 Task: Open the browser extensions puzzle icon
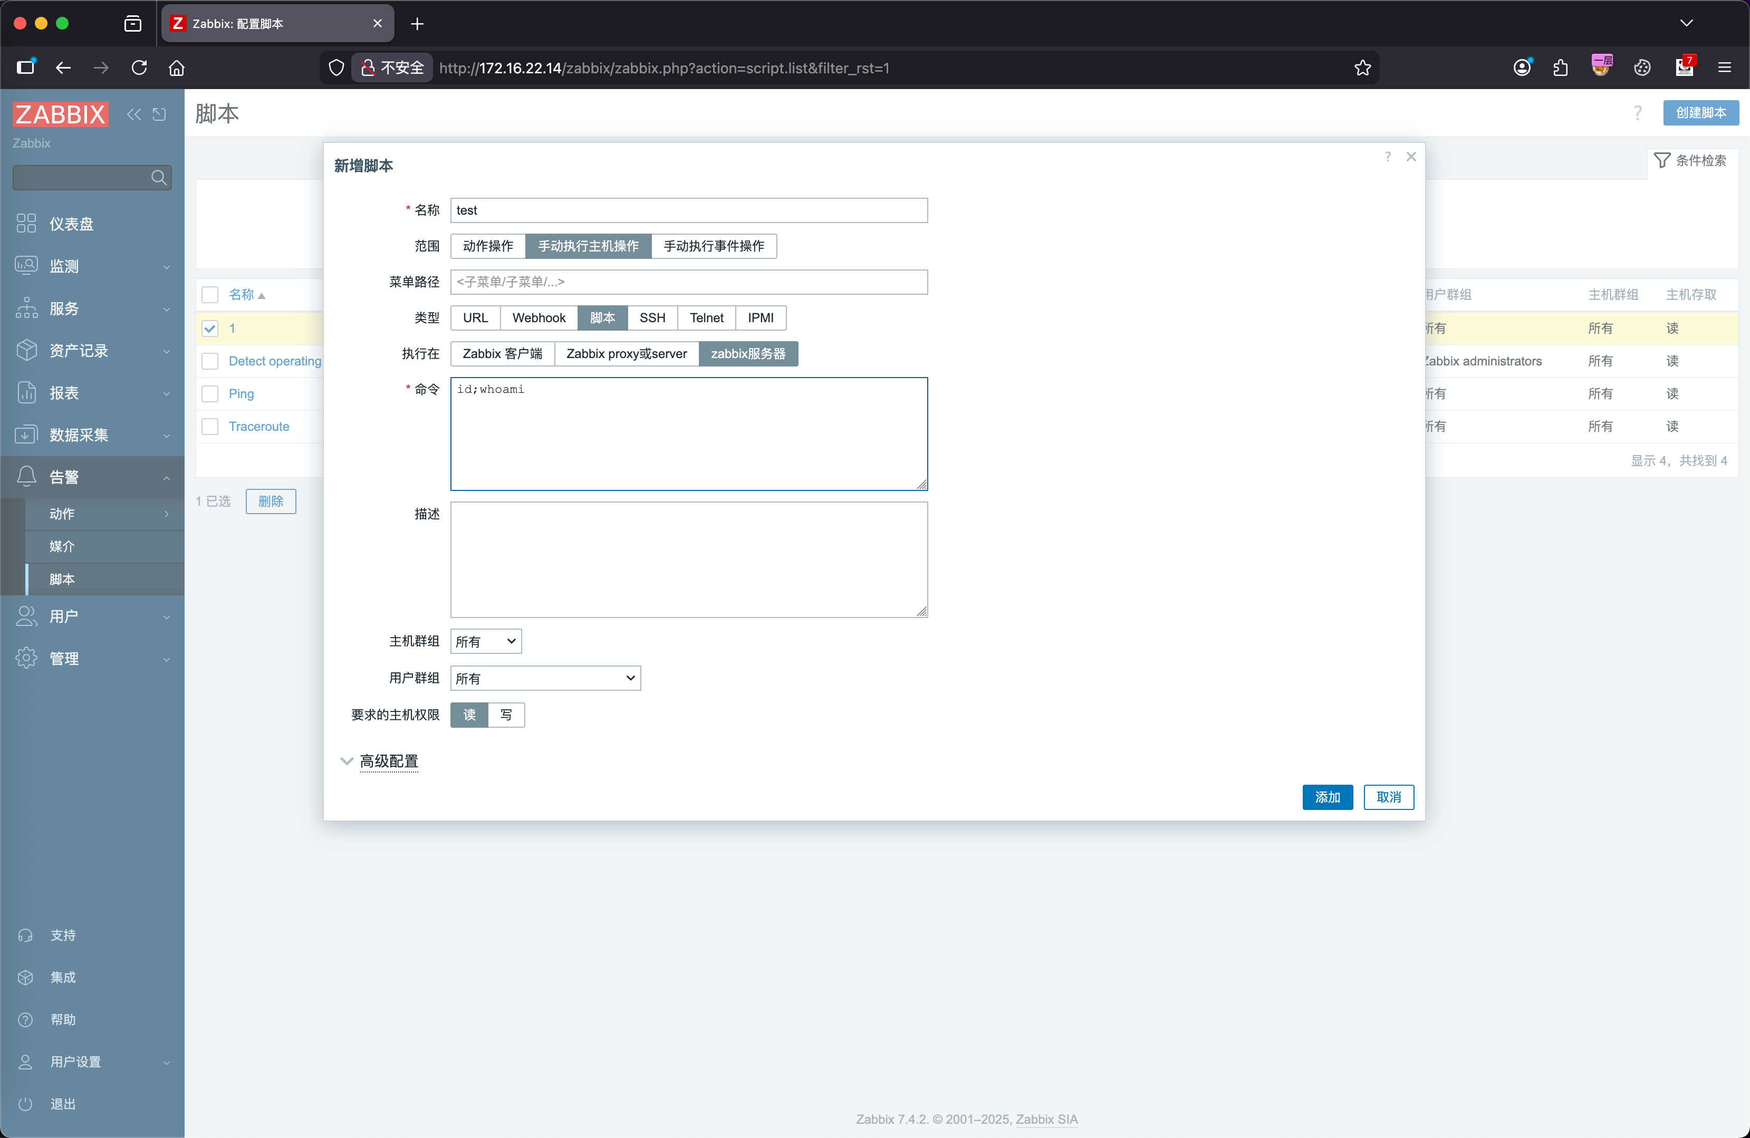1560,67
